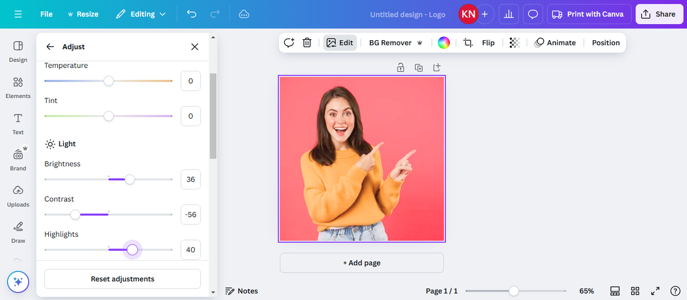
Task: Delete the selected image with trash icon
Action: pos(307,43)
